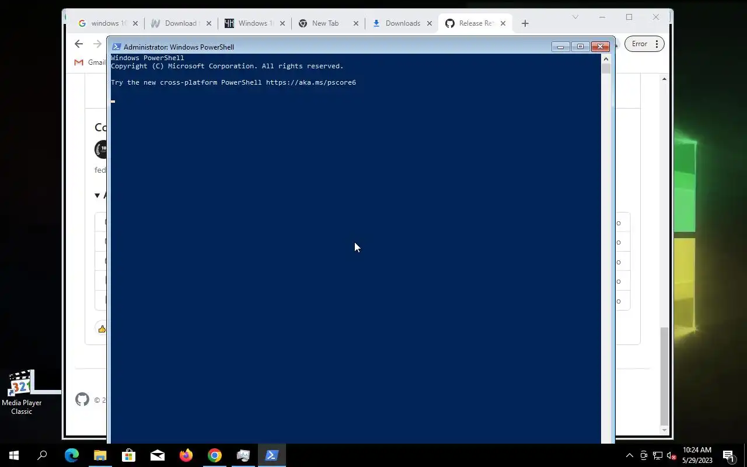Launch Microsoft Edge from the taskbar
747x467 pixels.
tap(72, 455)
